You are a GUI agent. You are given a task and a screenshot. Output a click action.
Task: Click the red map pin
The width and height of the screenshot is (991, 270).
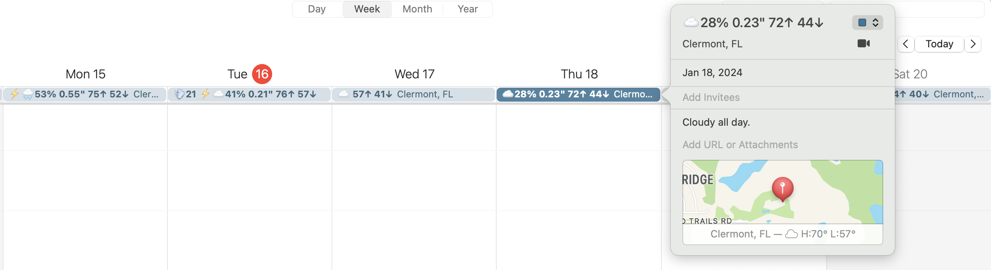click(782, 189)
